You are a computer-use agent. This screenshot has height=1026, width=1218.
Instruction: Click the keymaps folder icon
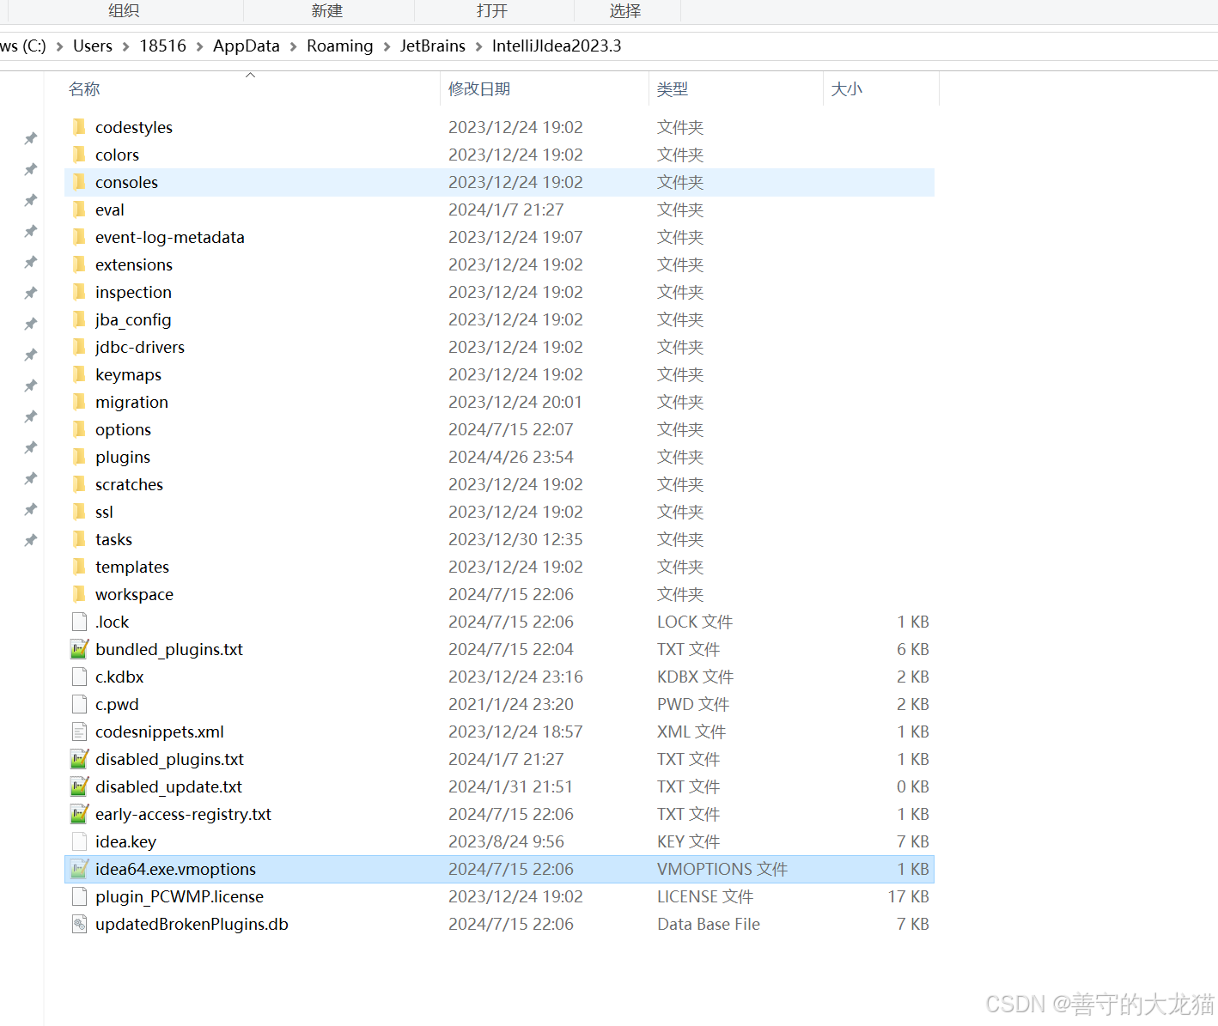click(79, 374)
